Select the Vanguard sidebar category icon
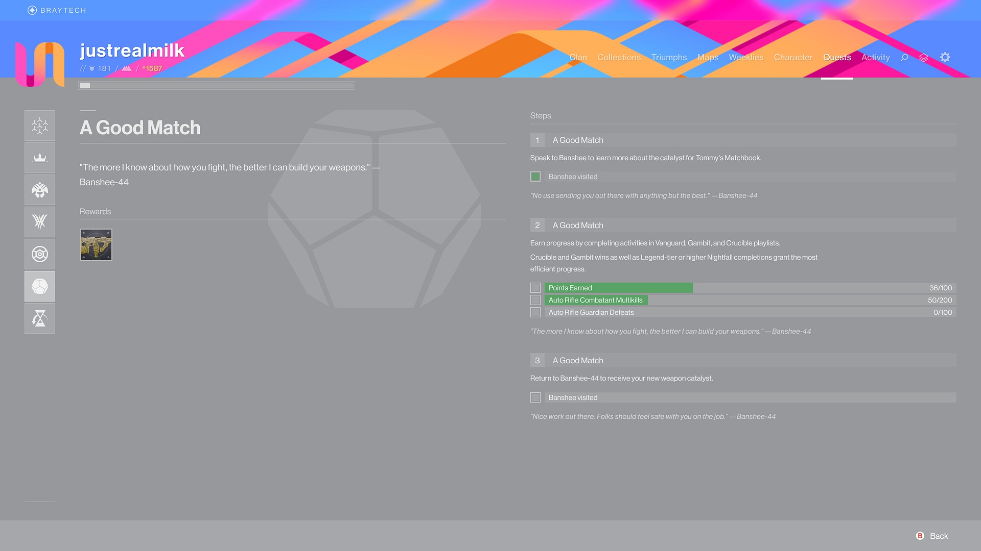This screenshot has width=981, height=551. coord(40,190)
